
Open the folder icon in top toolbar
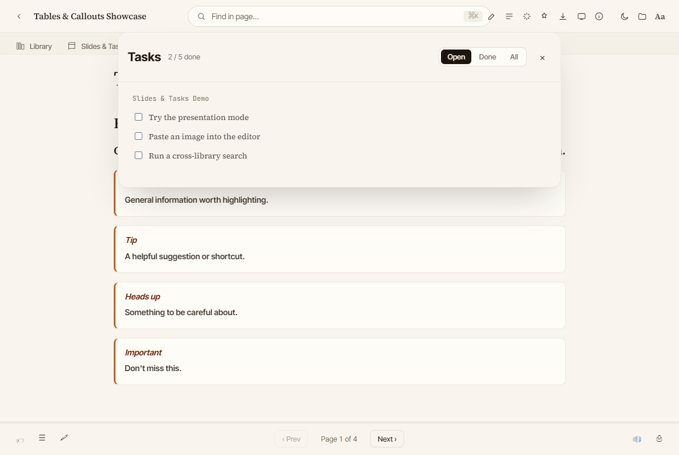[x=642, y=16]
